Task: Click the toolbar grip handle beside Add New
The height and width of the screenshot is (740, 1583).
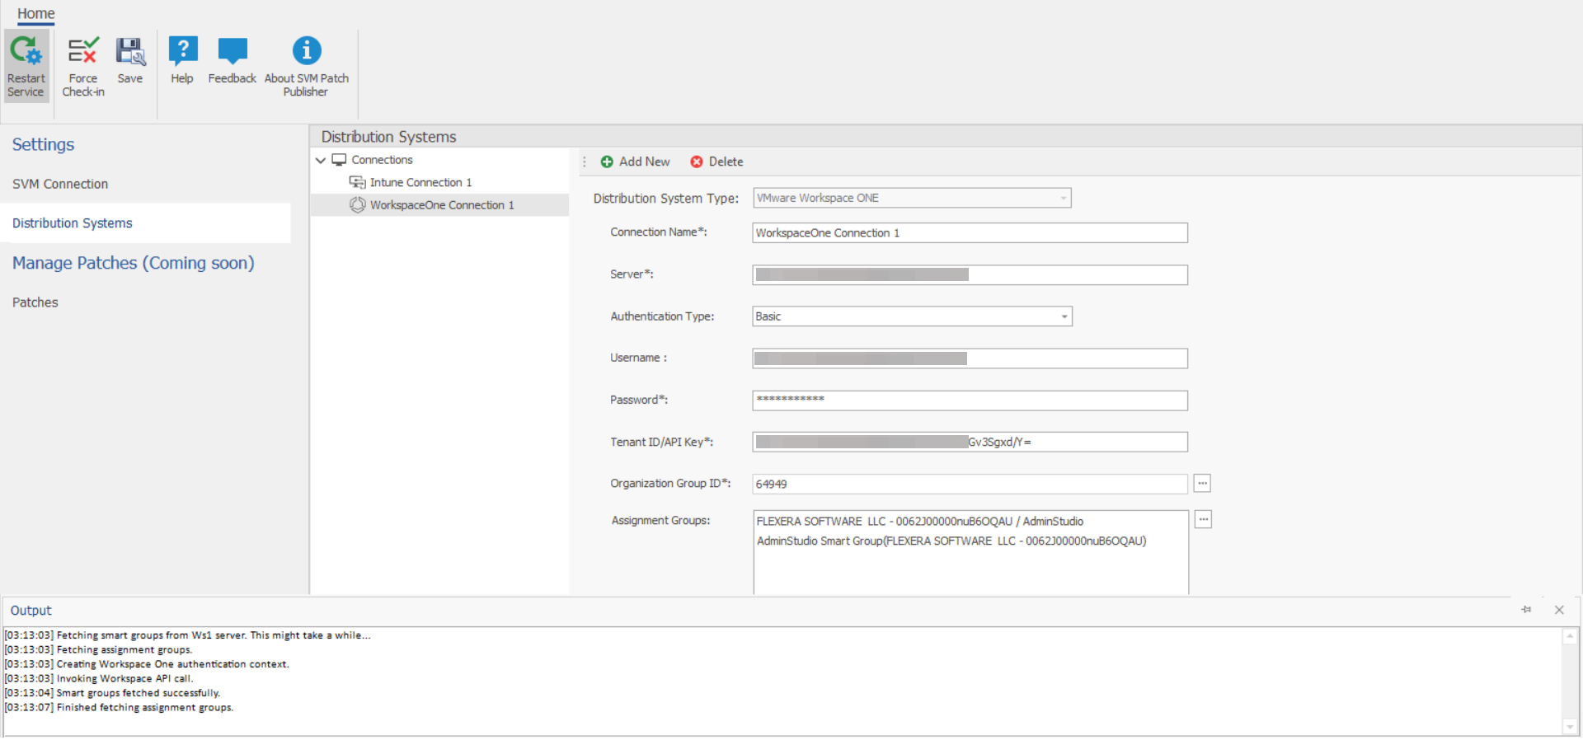Action: (x=585, y=162)
